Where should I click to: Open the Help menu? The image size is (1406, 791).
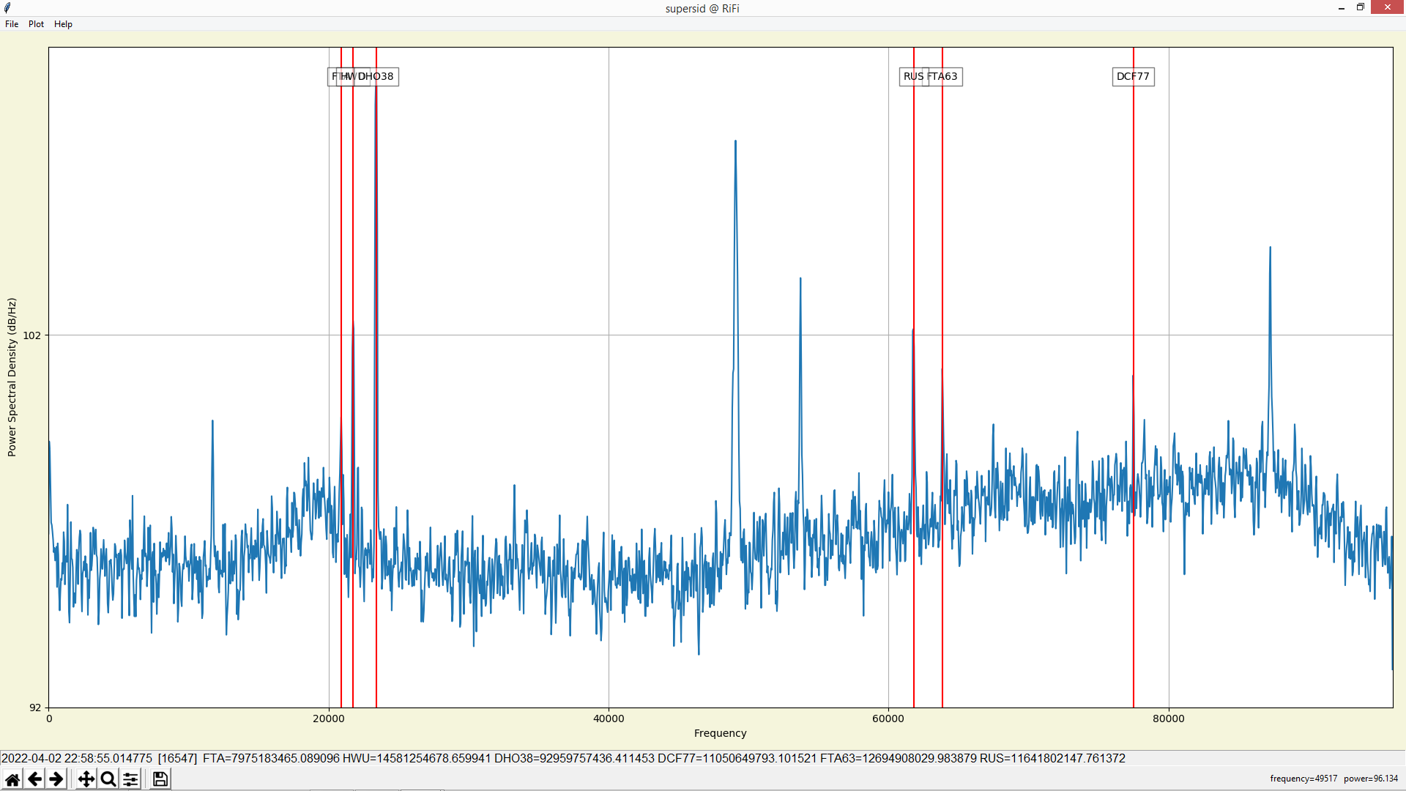click(63, 24)
